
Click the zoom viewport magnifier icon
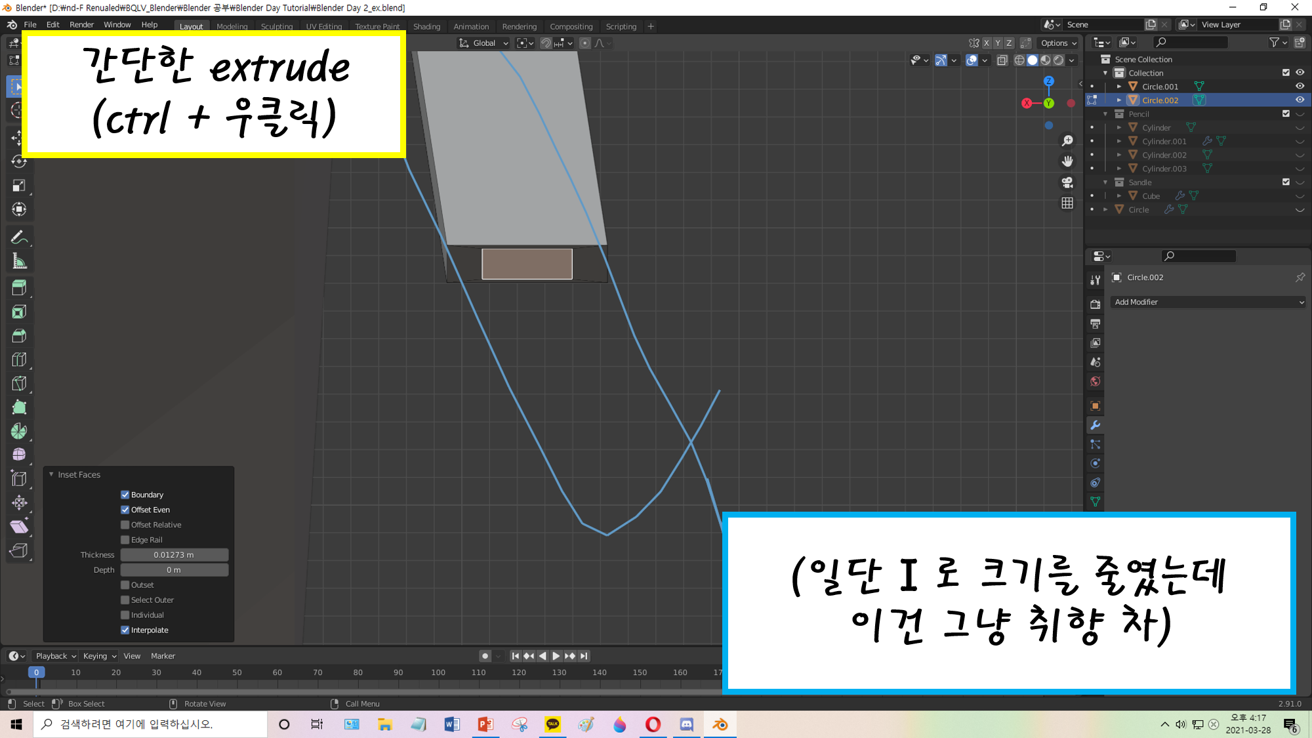coord(1067,140)
